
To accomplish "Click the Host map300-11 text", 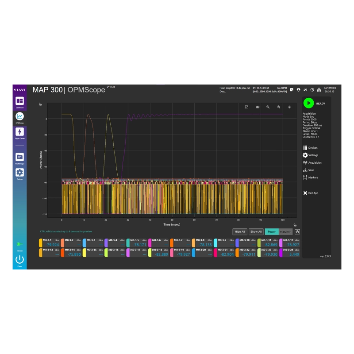I will 235,88.
